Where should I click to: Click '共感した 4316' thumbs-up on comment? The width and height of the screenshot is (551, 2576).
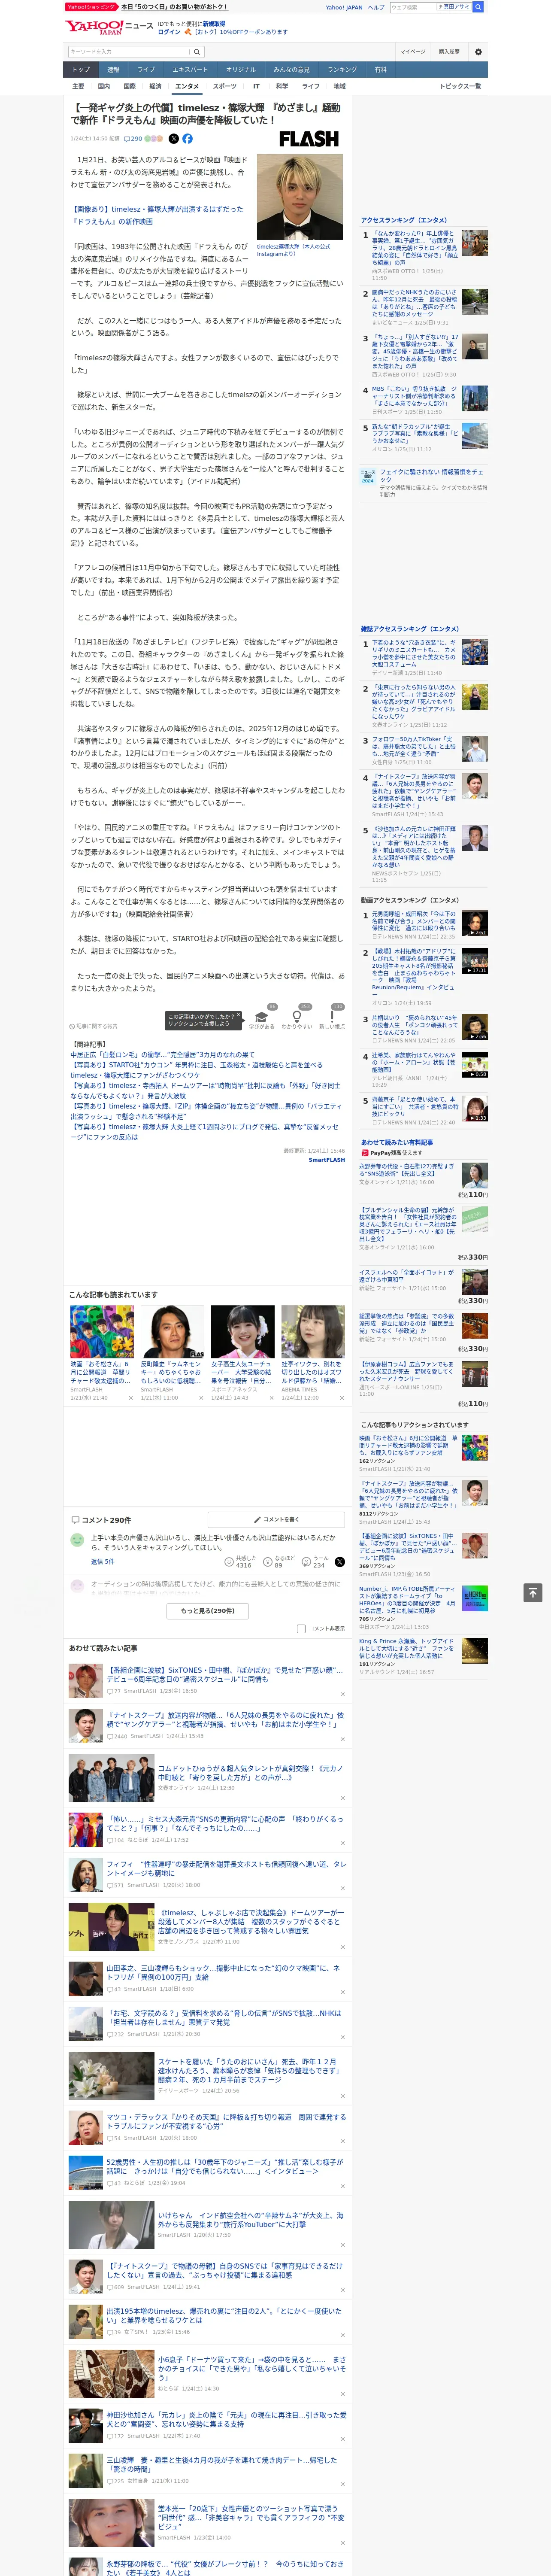coord(242,1562)
